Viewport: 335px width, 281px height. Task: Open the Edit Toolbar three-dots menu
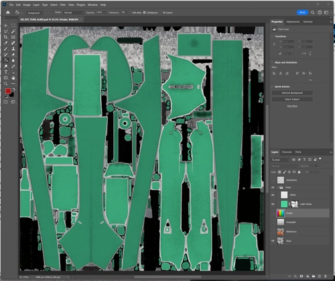pos(13,84)
